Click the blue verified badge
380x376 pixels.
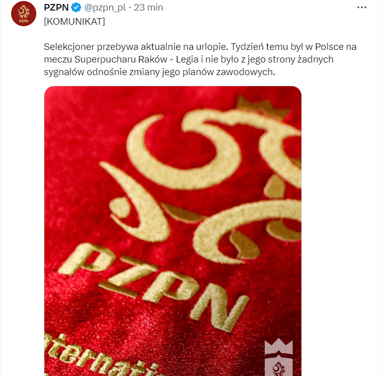coord(76,8)
